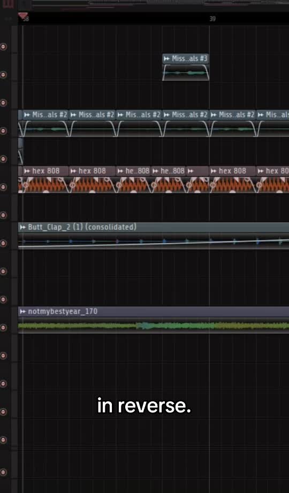Open the clip menu arrow of Miss..als #3
The image size is (289, 493).
pyautogui.click(x=167, y=59)
